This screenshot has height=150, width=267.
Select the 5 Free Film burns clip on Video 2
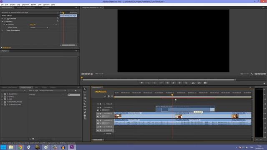click(185, 109)
